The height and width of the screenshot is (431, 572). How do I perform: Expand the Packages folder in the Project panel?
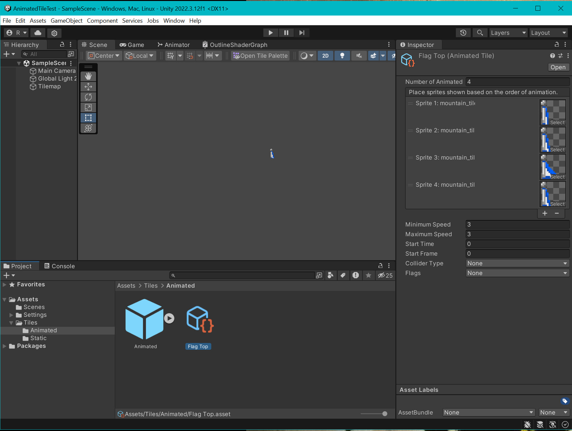pos(4,346)
